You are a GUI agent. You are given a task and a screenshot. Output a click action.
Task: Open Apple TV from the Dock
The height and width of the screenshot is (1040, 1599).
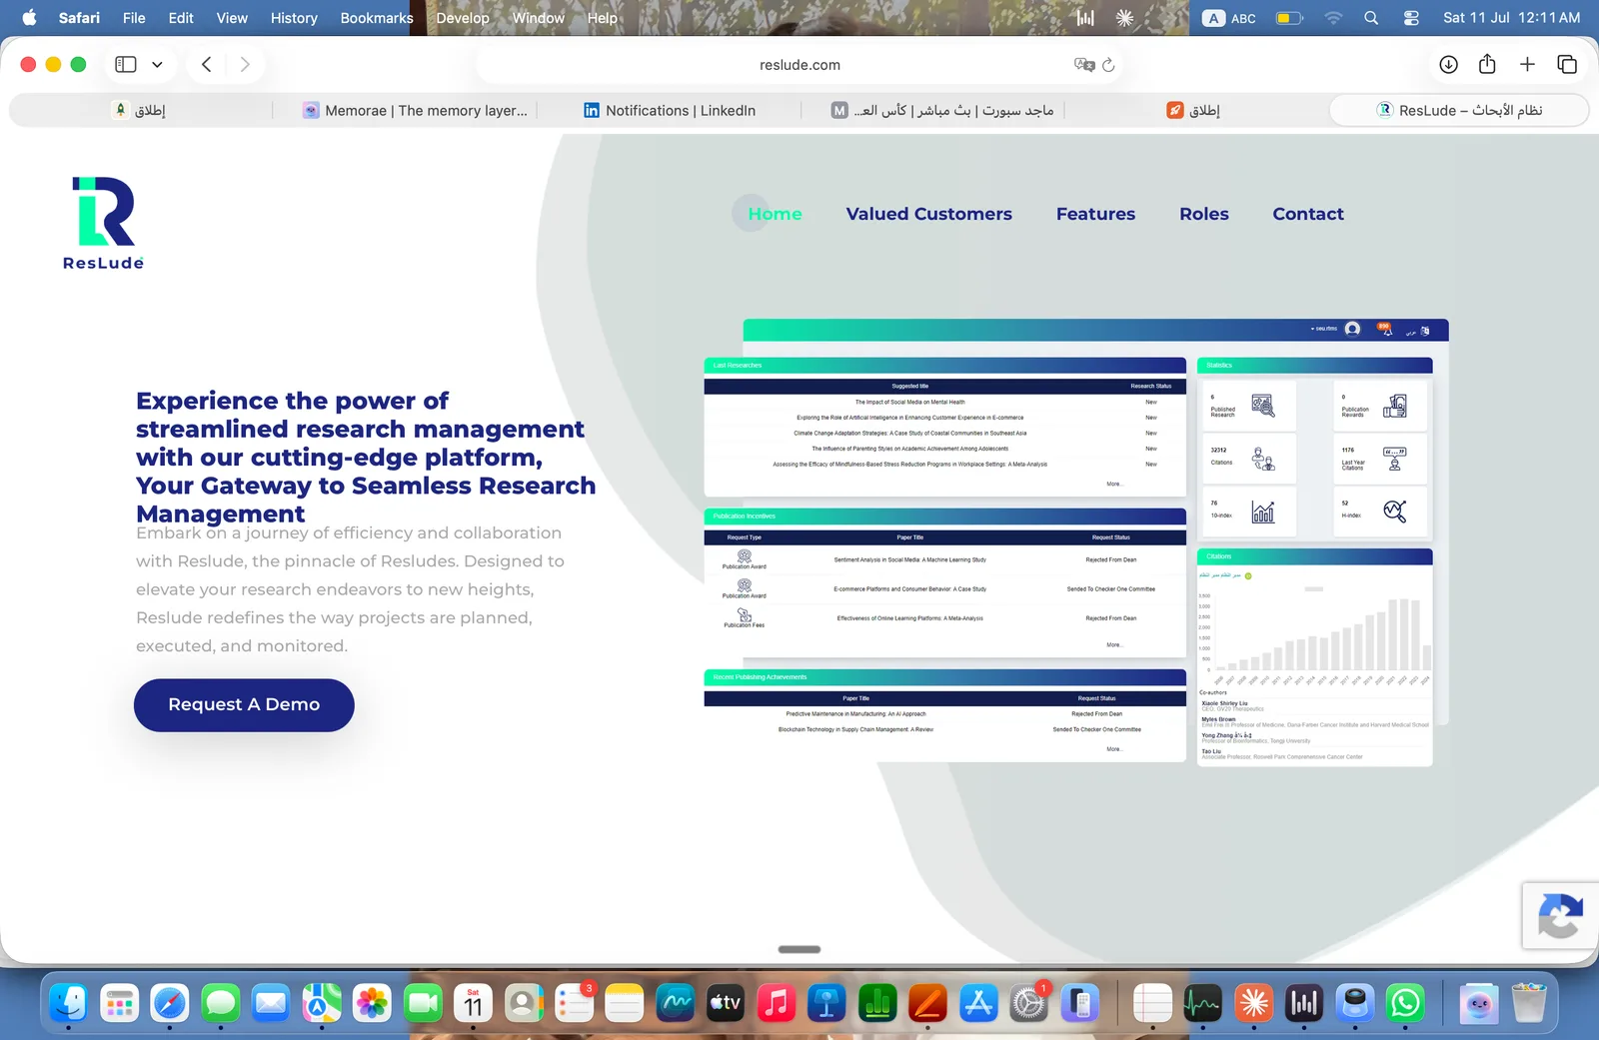pos(726,1002)
